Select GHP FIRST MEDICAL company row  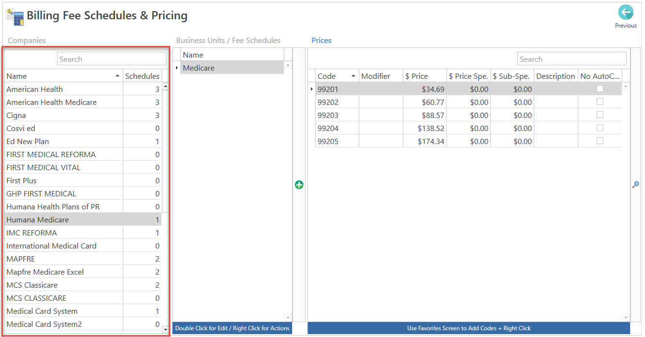(x=83, y=193)
